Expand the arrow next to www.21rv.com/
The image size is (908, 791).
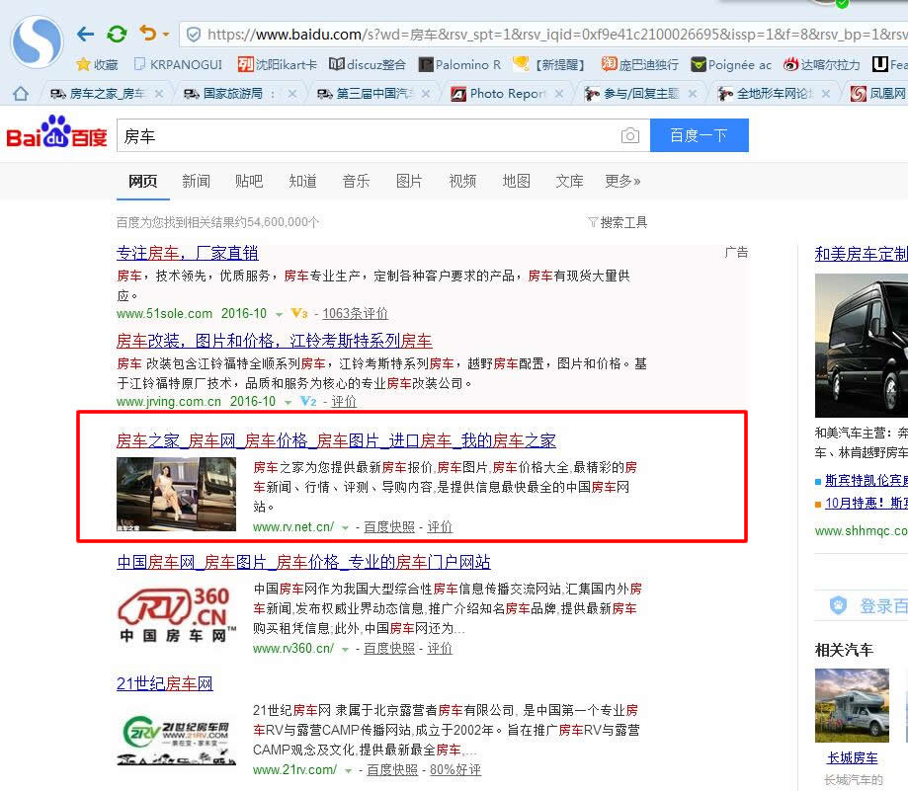click(348, 770)
